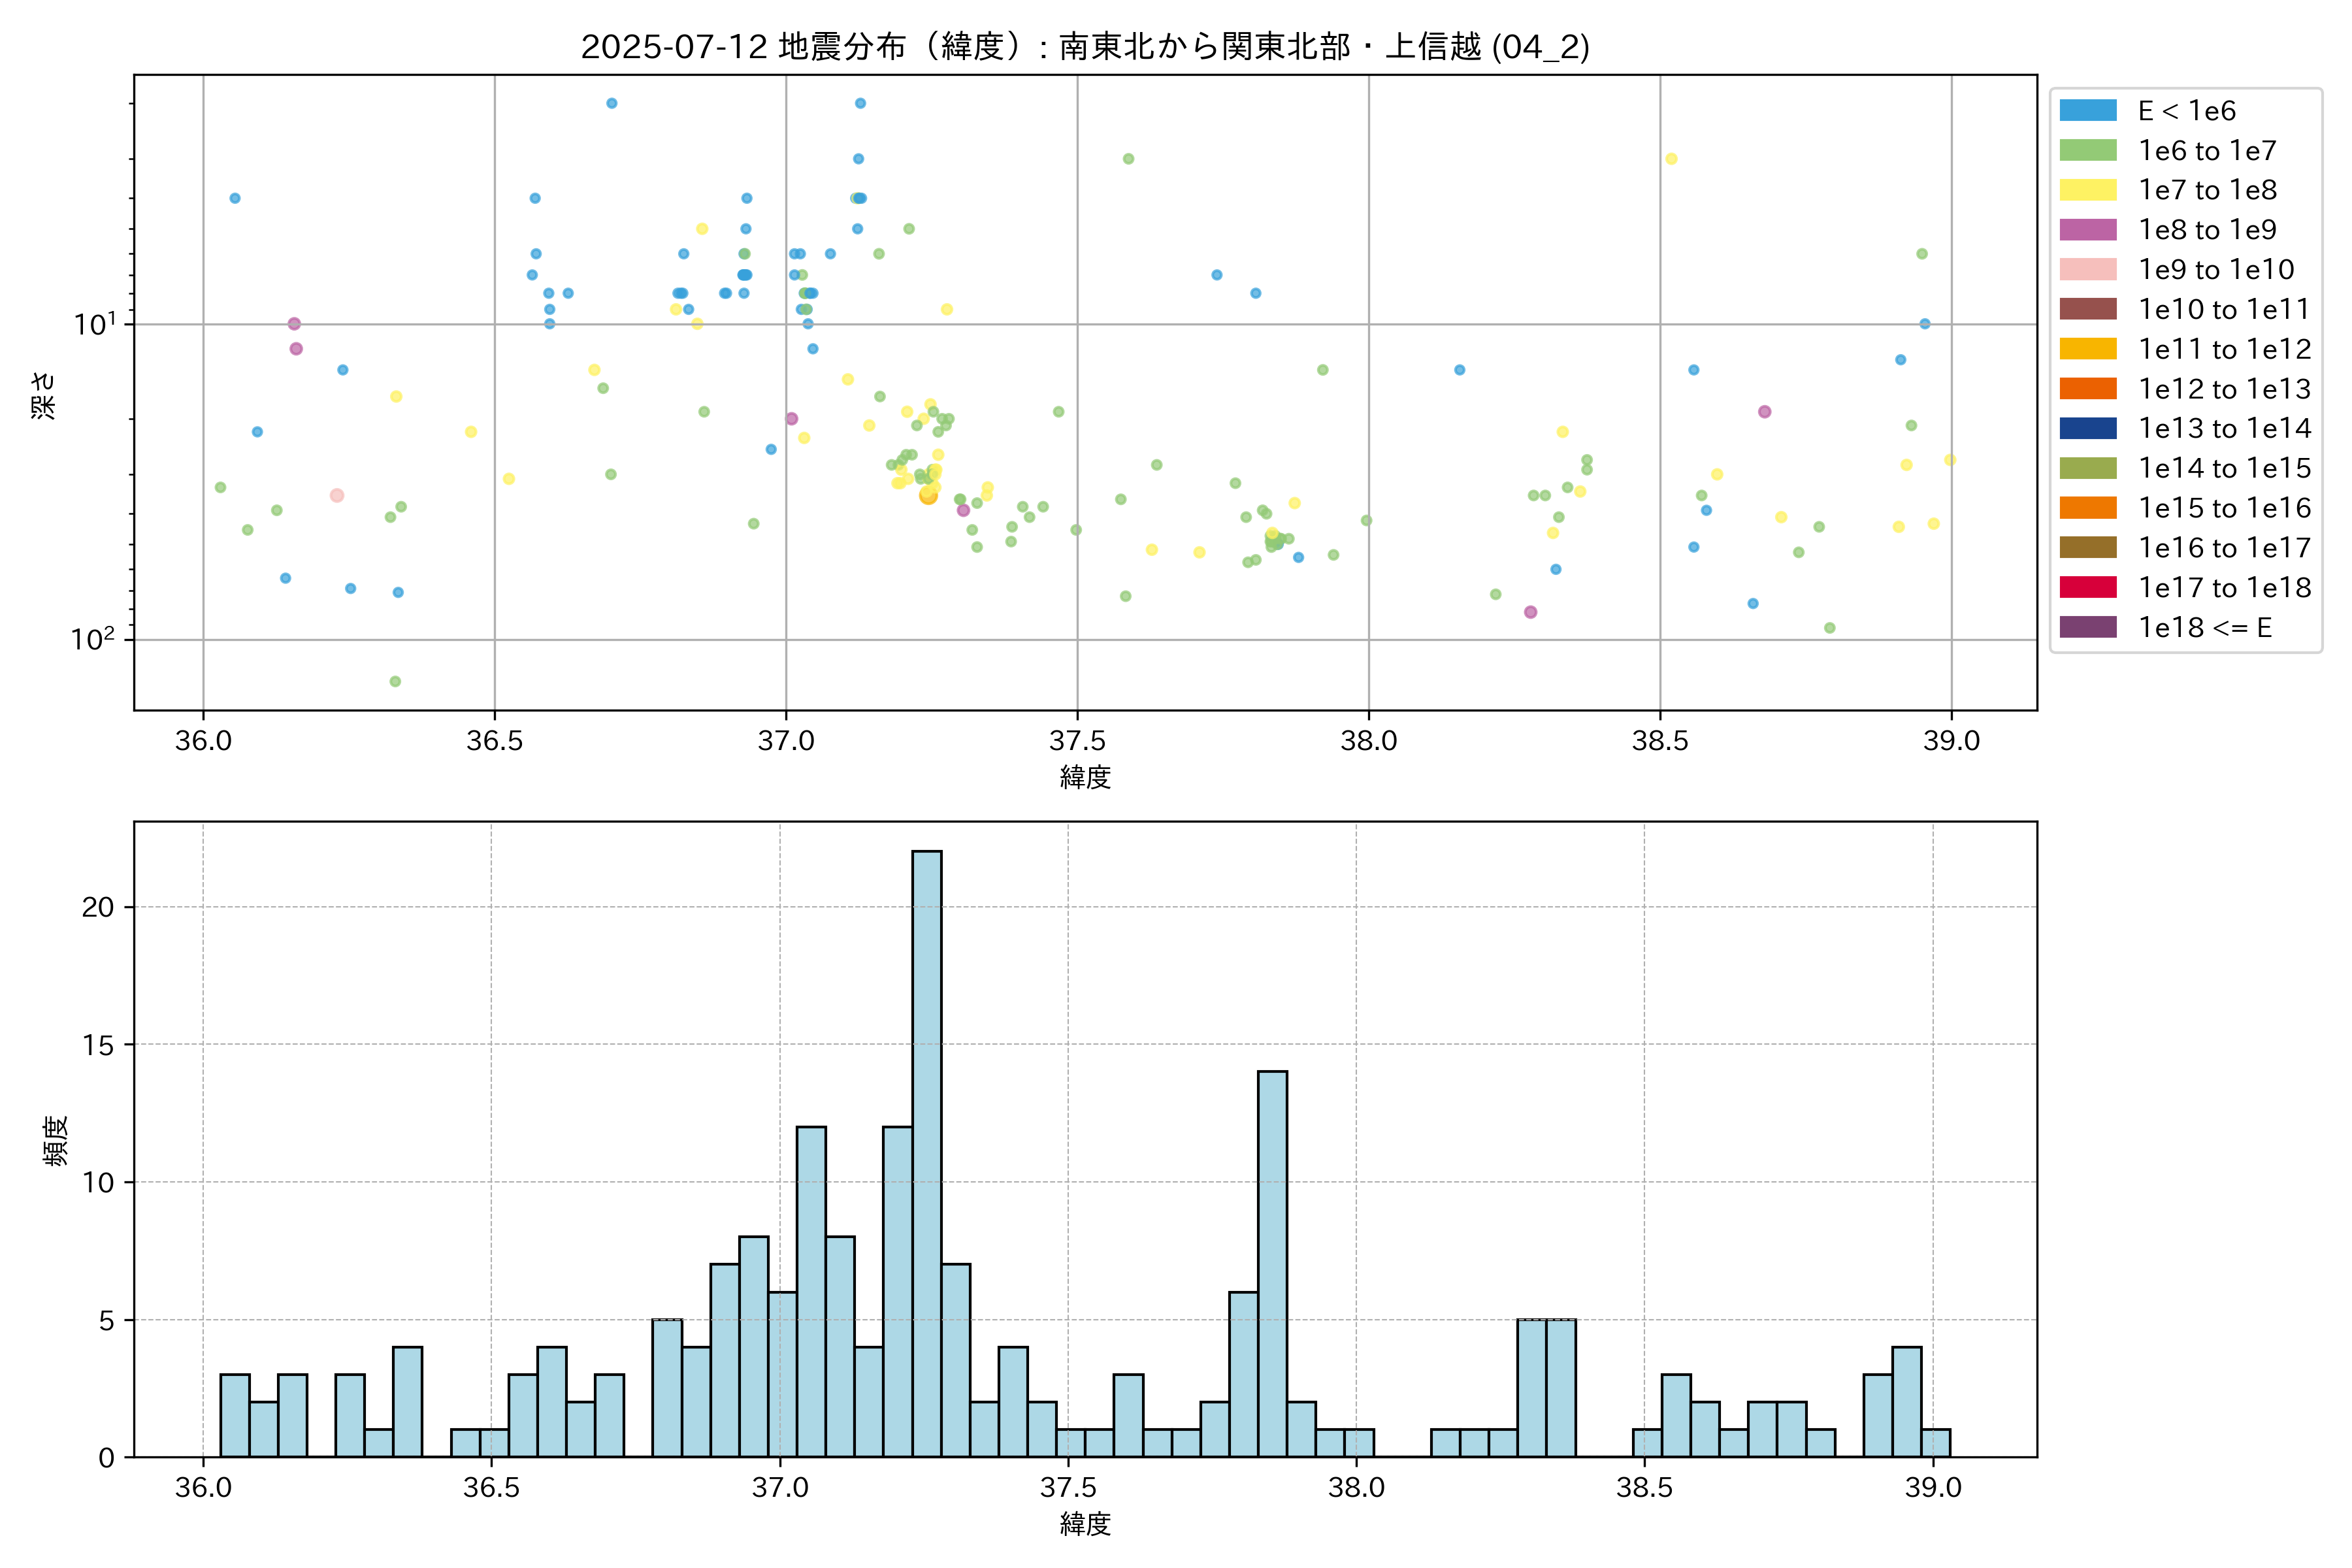Click the histogram's 緯度 x-axis label

[1085, 1524]
